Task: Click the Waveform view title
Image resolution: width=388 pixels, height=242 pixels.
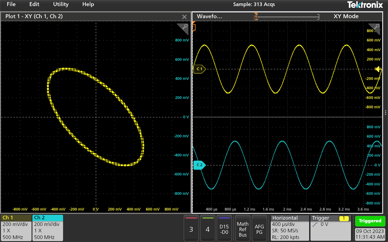Action: coord(209,16)
